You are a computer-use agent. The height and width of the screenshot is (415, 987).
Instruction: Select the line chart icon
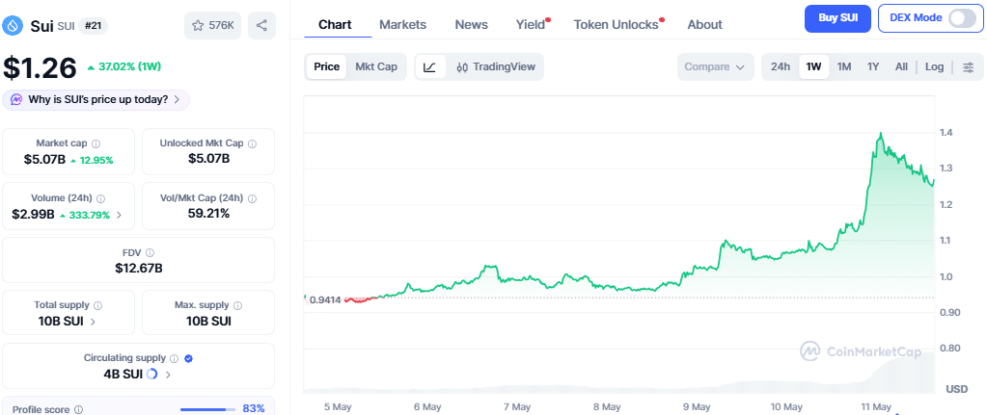[430, 66]
